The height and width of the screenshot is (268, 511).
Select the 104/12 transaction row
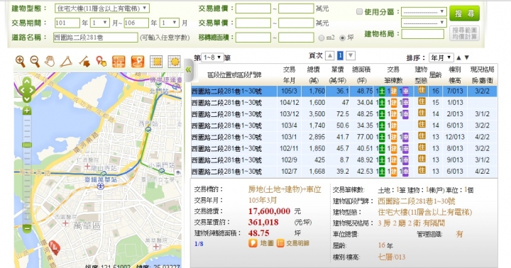(344, 103)
